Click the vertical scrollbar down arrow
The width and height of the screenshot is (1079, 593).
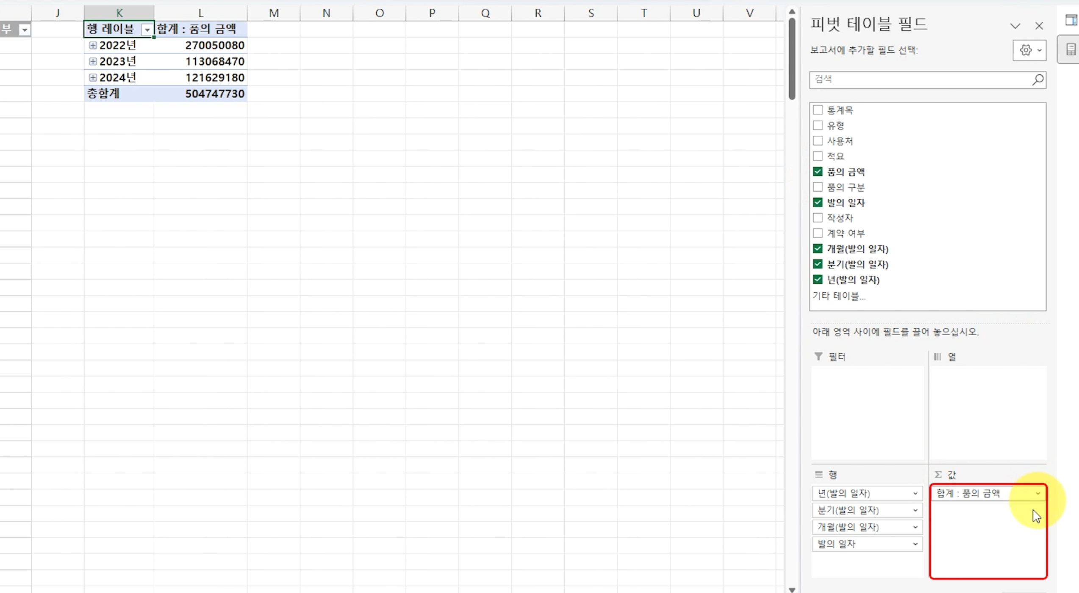pyautogui.click(x=792, y=589)
